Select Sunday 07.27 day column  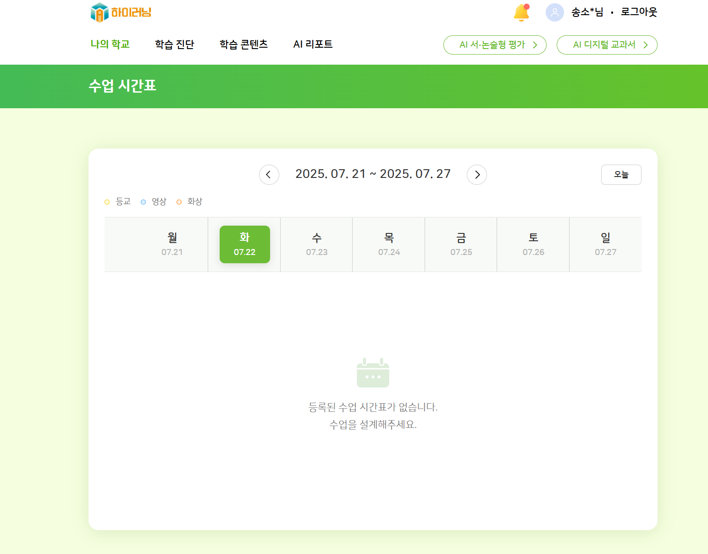[x=605, y=244]
